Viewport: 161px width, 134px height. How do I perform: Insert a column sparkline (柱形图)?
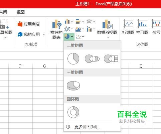click(142, 27)
